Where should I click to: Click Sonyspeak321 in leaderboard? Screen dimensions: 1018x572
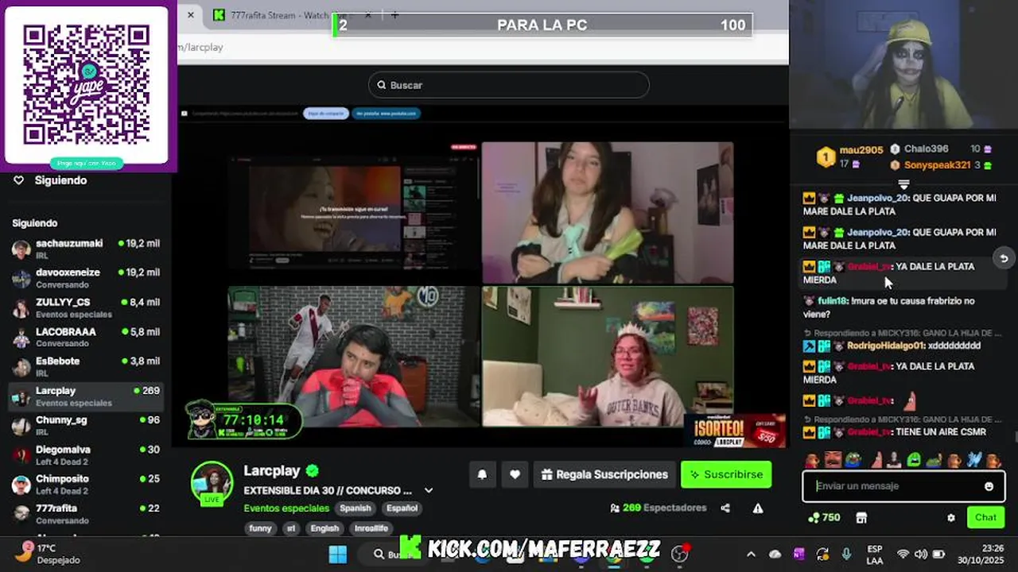click(x=937, y=165)
